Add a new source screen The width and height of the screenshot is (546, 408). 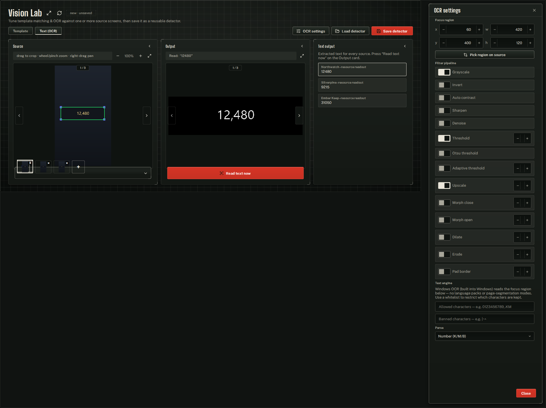pos(78,167)
